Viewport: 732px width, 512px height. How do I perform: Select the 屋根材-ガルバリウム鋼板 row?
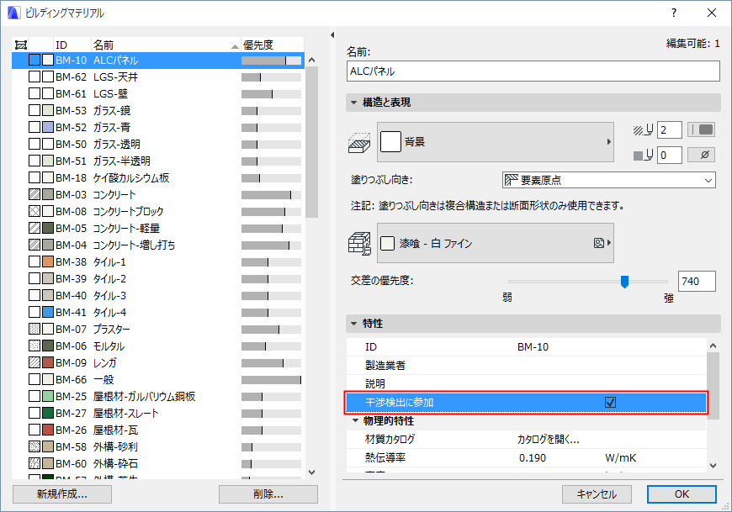(158, 396)
